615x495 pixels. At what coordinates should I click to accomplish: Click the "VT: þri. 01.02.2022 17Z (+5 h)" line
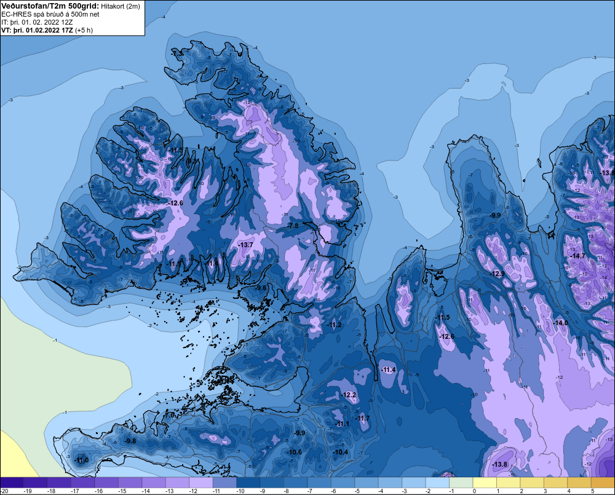coord(47,30)
